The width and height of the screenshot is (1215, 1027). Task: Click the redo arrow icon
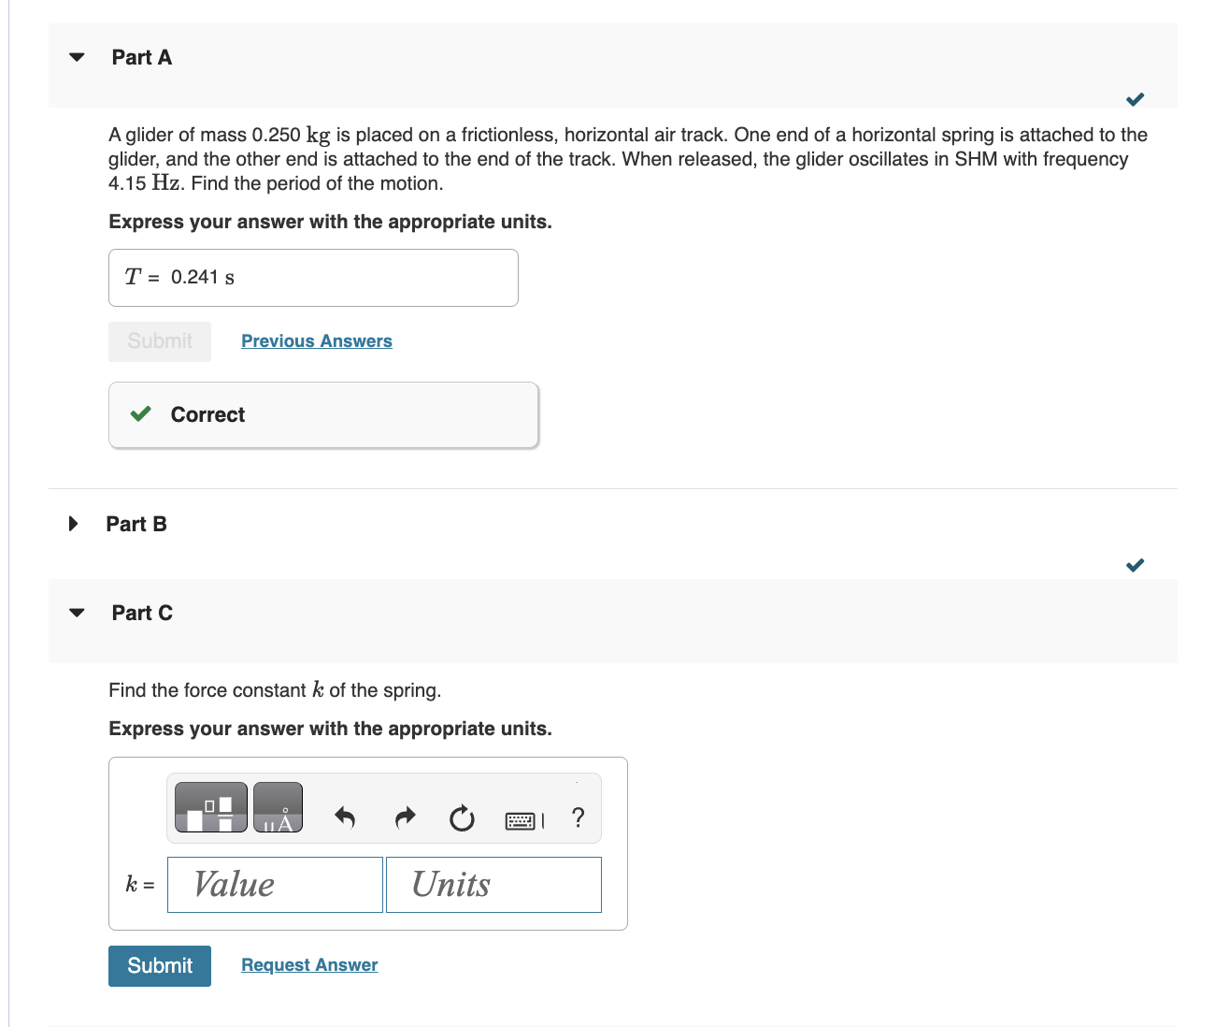[x=405, y=817]
